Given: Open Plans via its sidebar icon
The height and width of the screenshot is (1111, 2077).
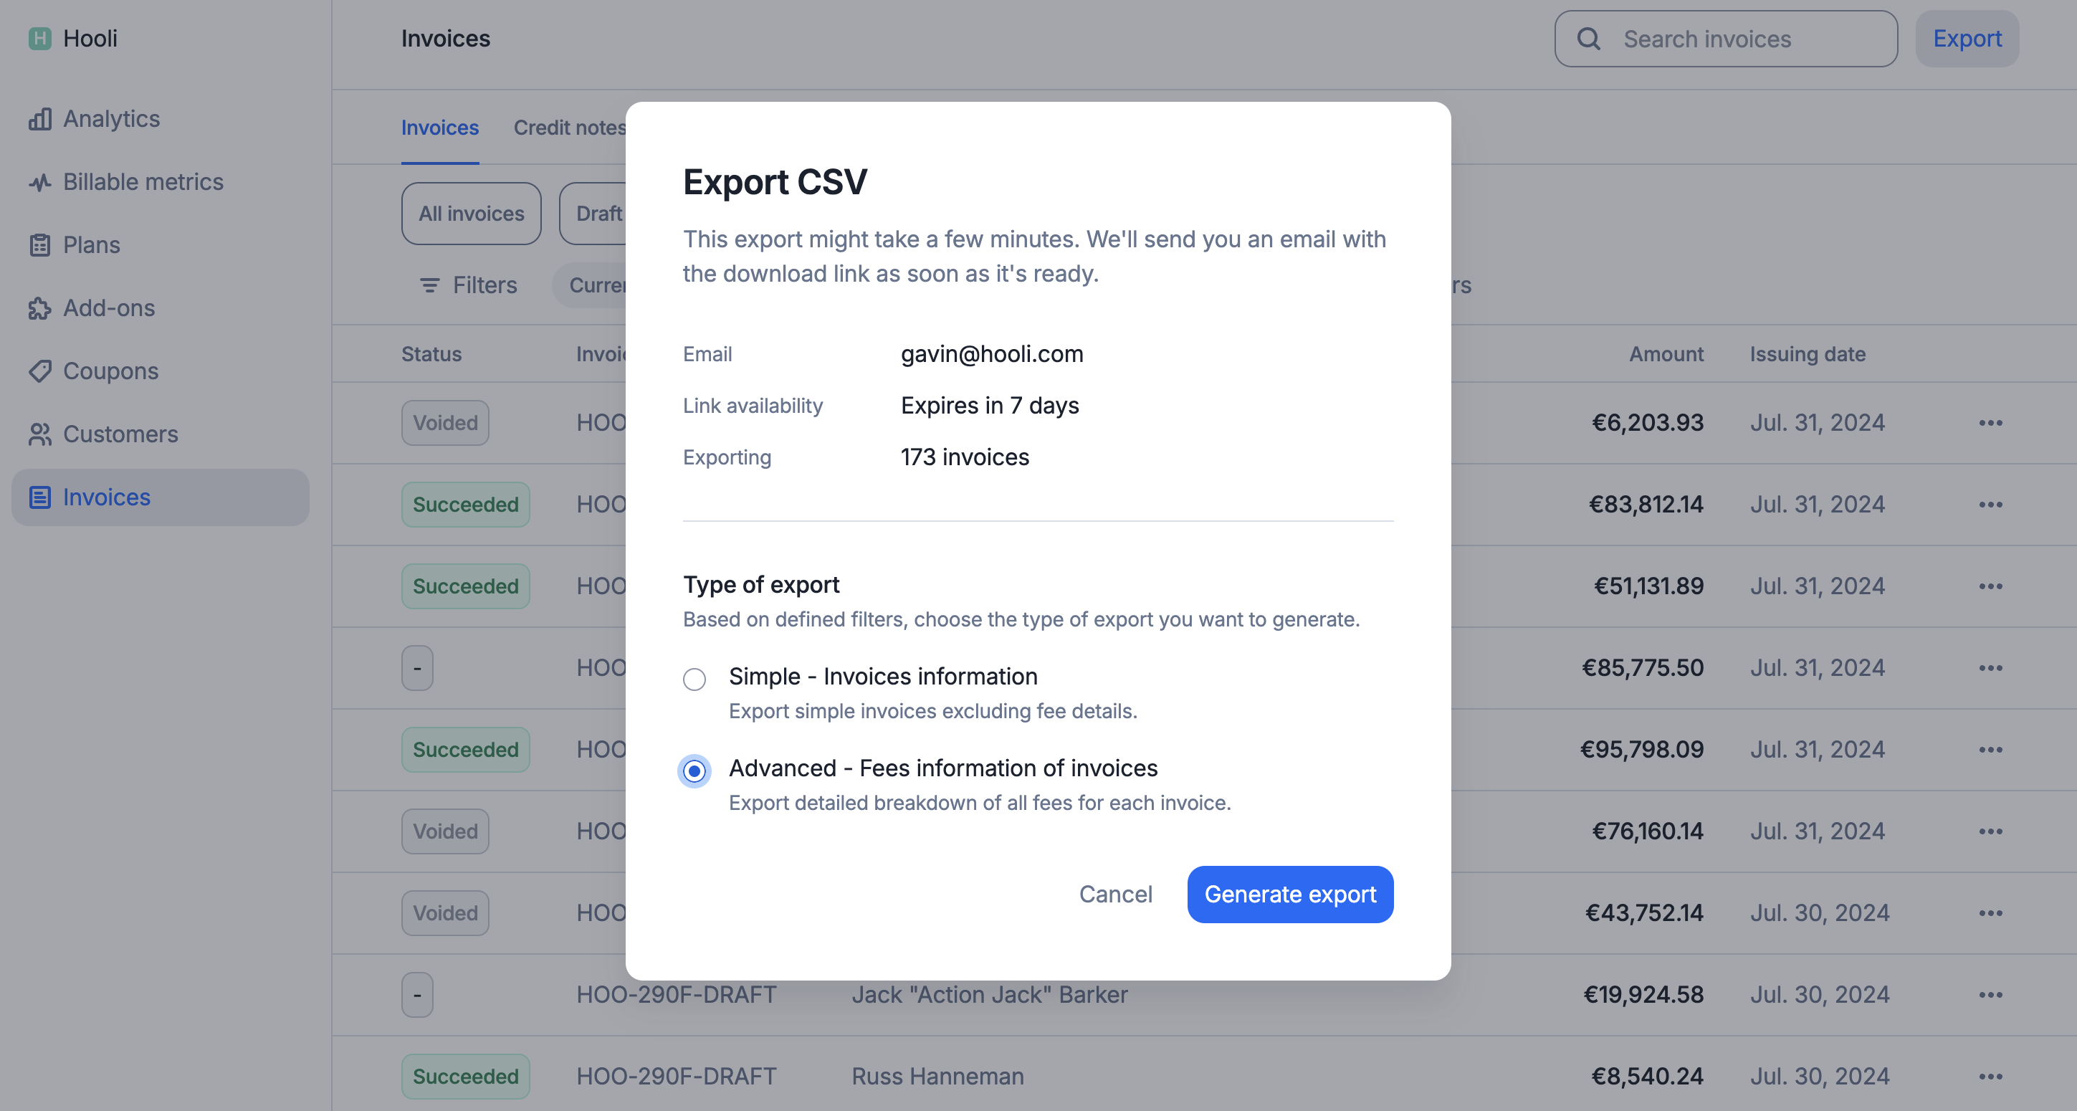Looking at the screenshot, I should click(x=39, y=245).
